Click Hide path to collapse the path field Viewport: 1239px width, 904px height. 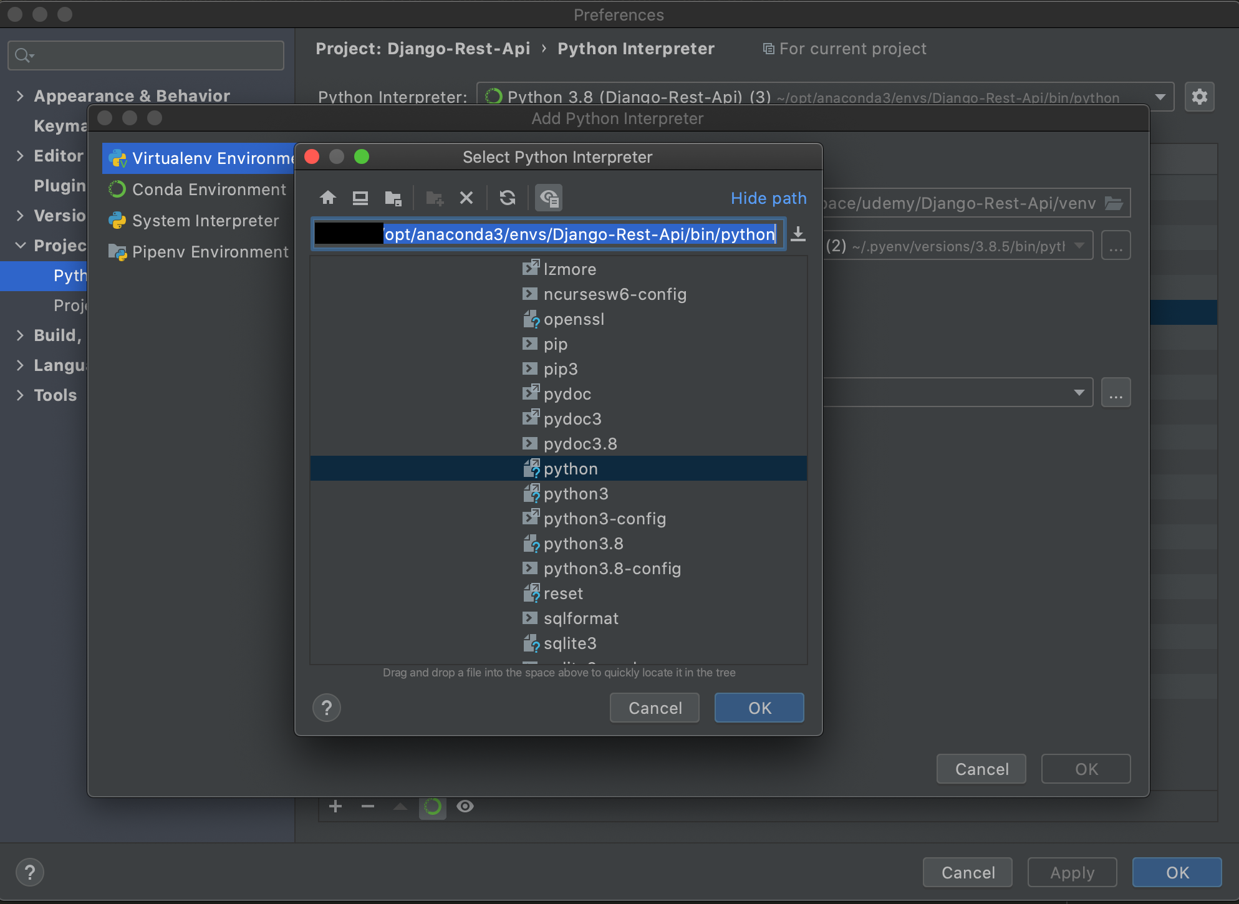(x=768, y=198)
